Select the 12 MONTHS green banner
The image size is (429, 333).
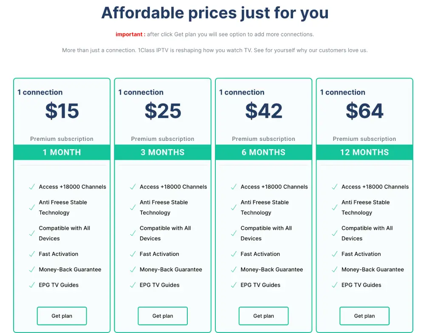(x=364, y=152)
